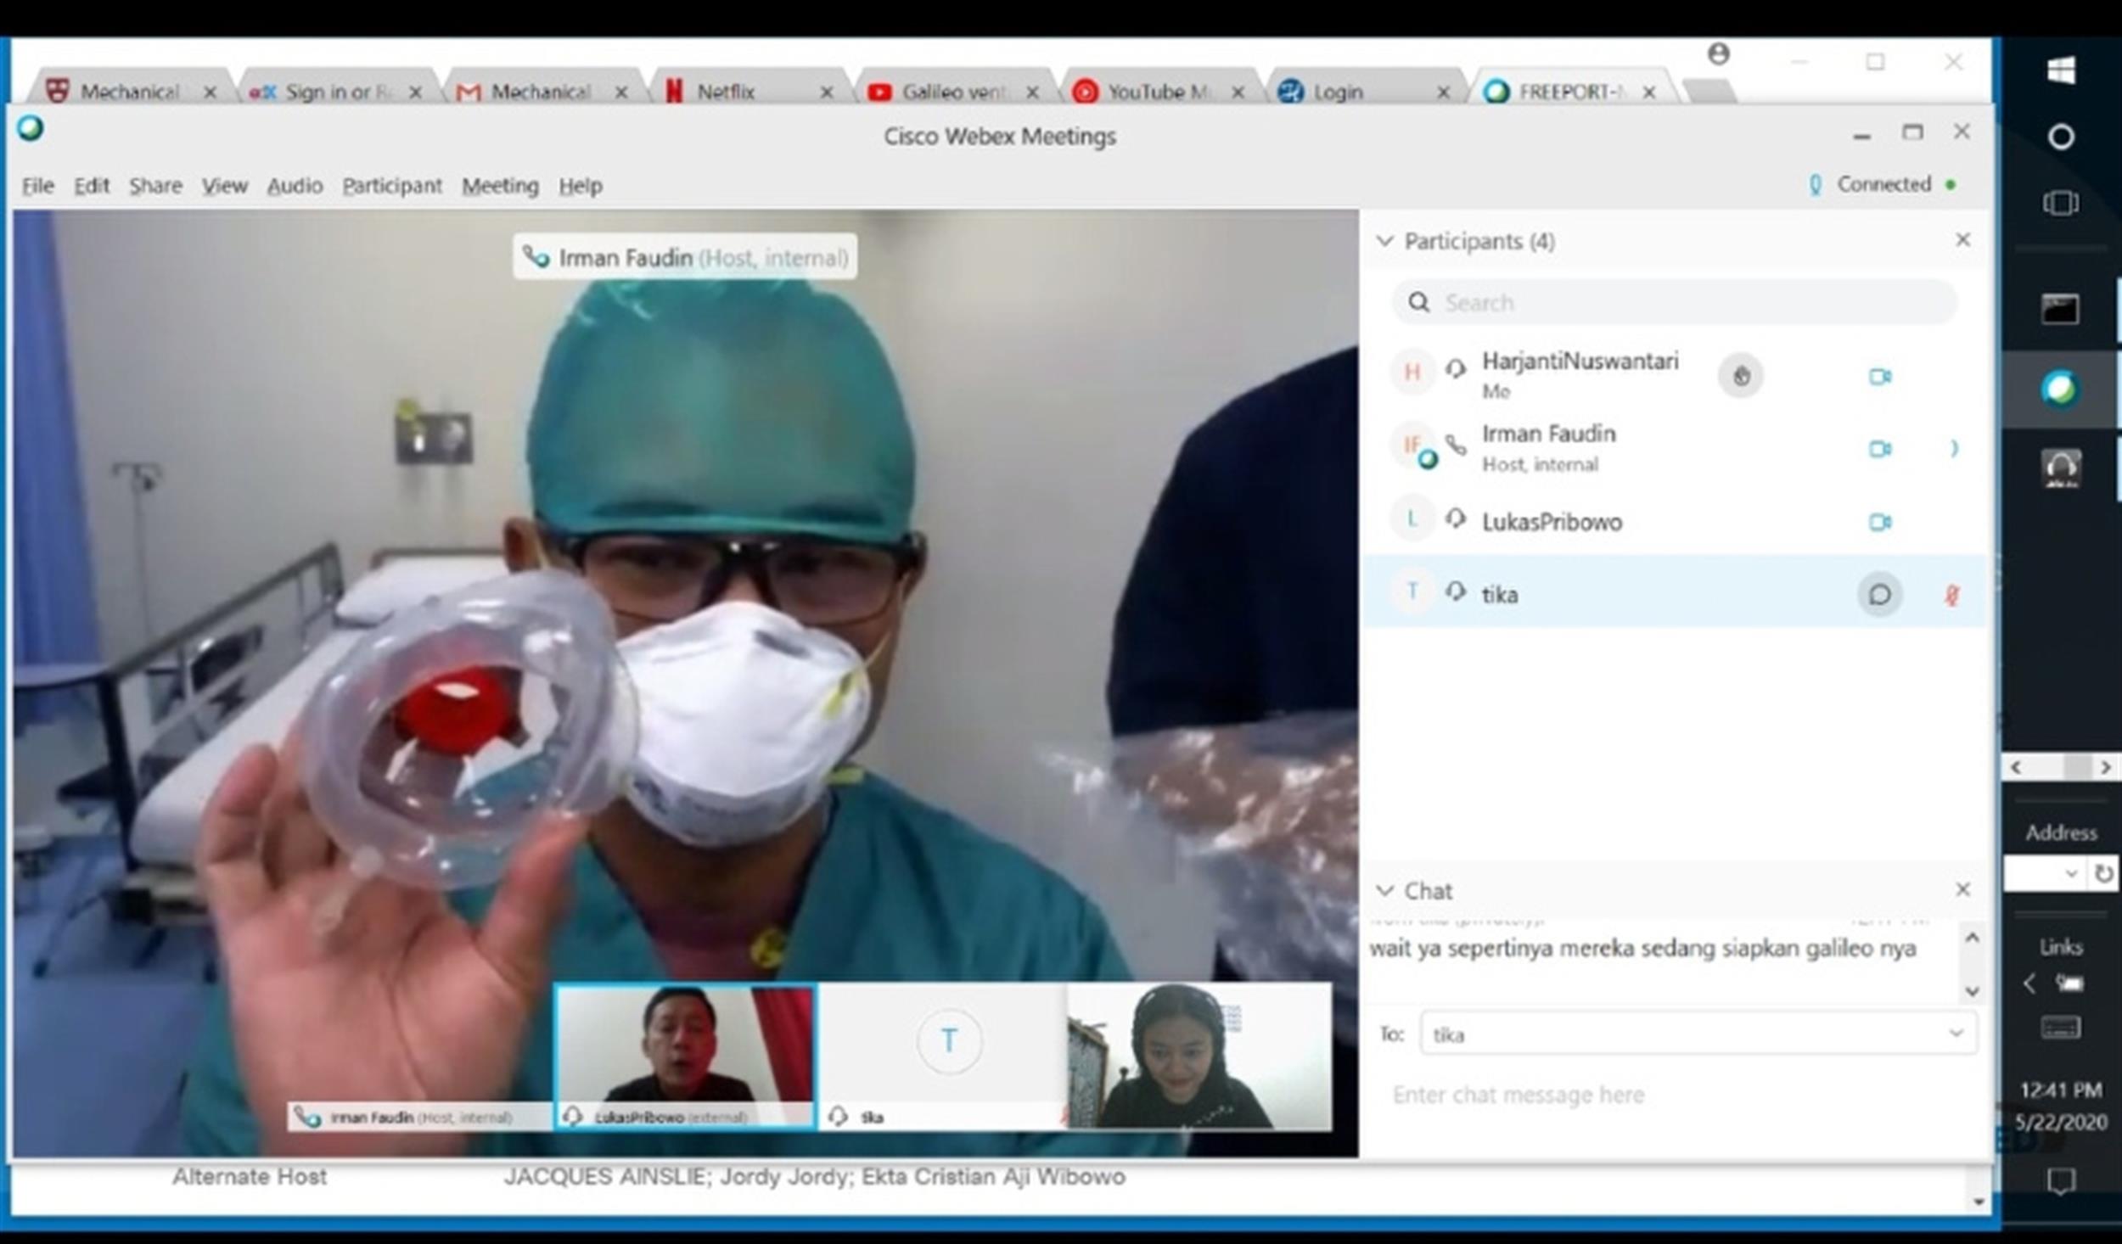Open the Windows Start button
The height and width of the screenshot is (1244, 2122).
(x=2061, y=70)
